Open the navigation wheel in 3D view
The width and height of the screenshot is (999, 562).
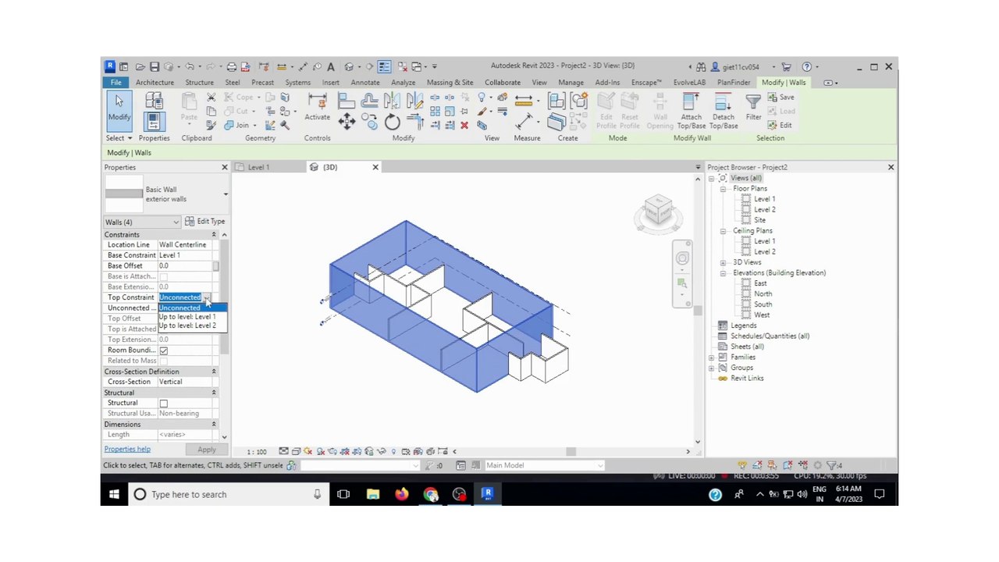[x=682, y=258]
